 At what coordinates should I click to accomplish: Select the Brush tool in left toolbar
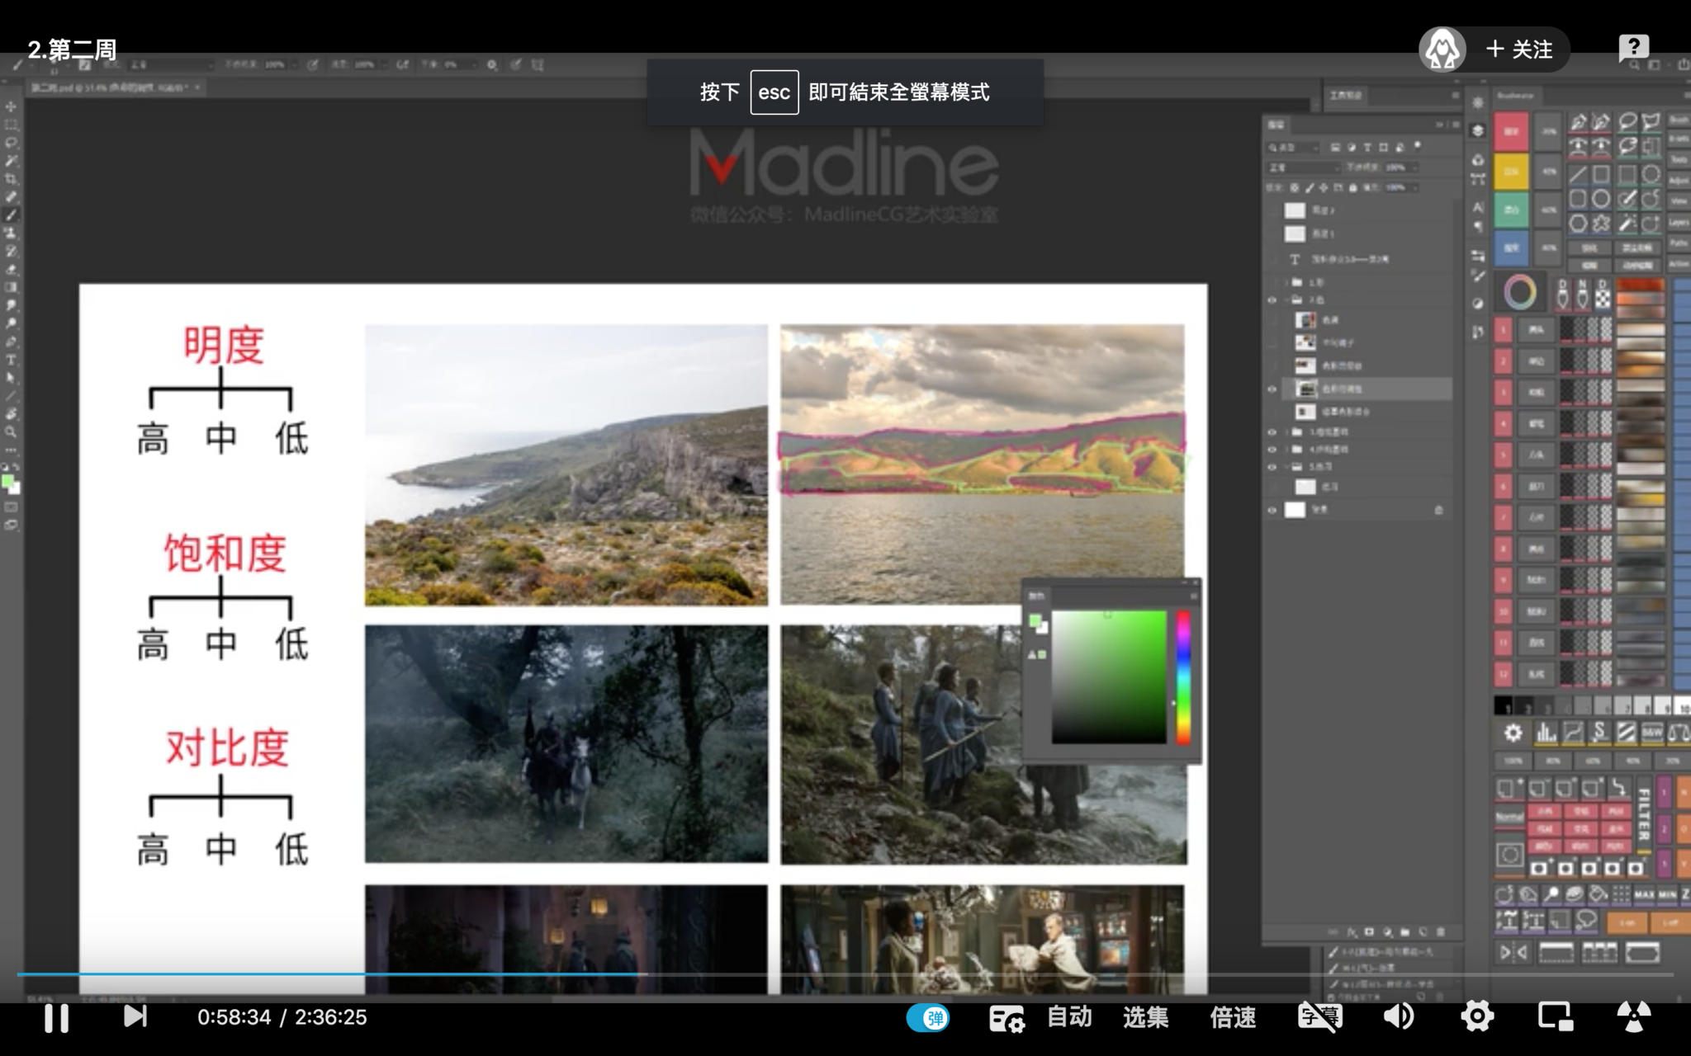pyautogui.click(x=11, y=214)
